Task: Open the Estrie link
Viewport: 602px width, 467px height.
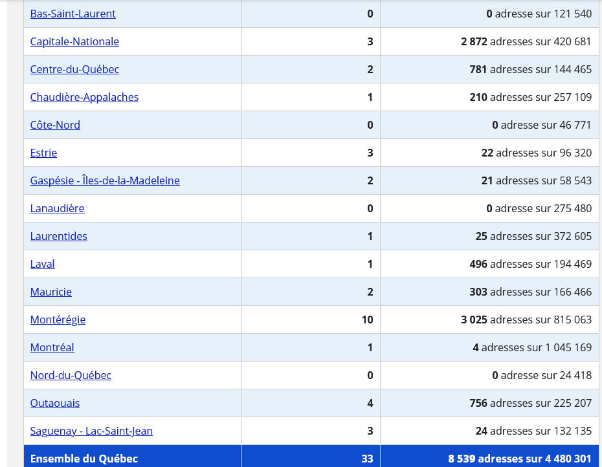Action: click(43, 153)
